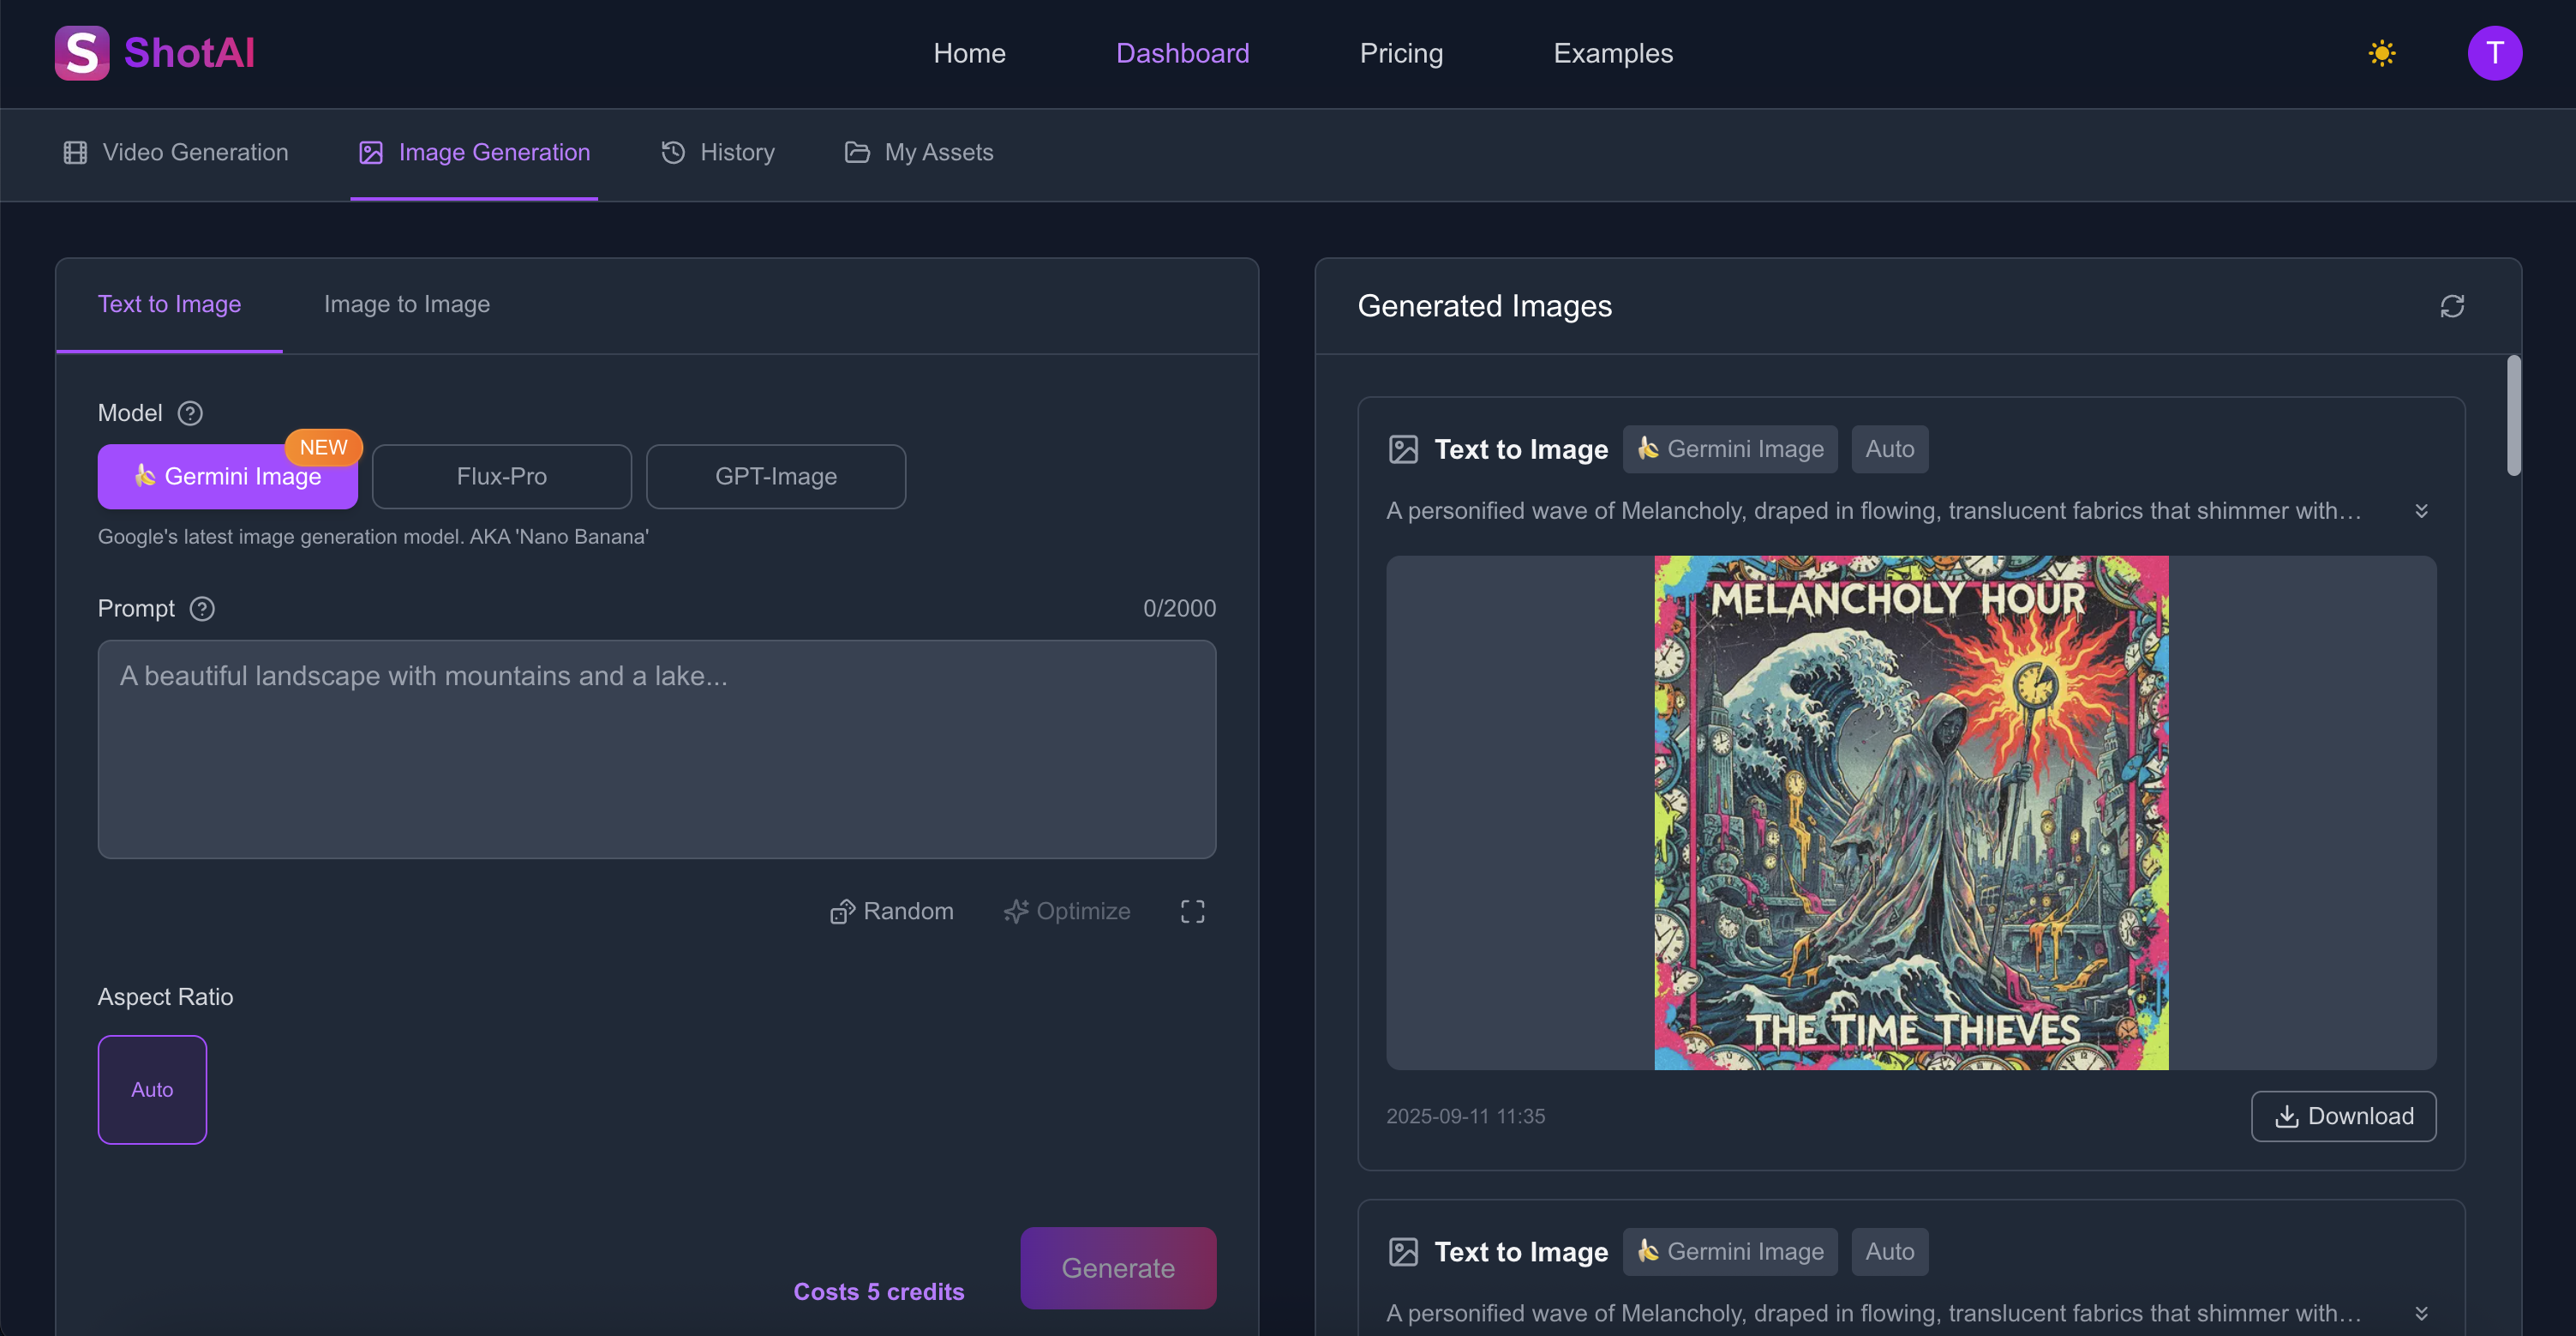Image resolution: width=2576 pixels, height=1336 pixels.
Task: Click the Germini Image tag on second card
Action: click(1729, 1252)
